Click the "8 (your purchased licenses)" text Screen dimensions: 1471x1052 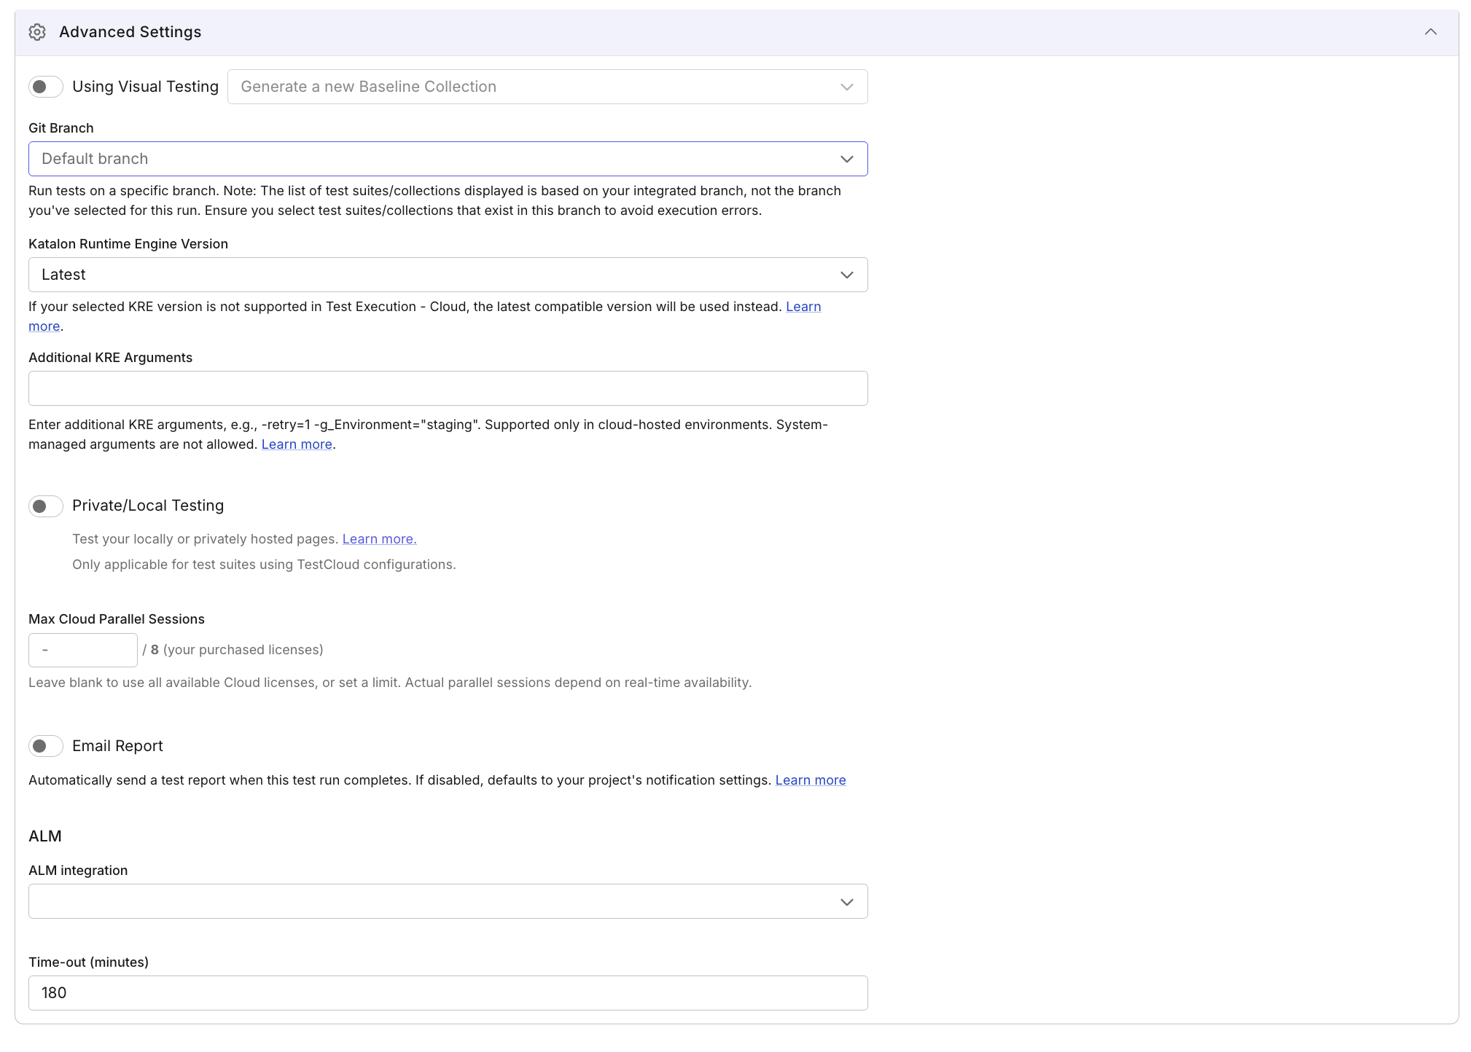click(237, 650)
